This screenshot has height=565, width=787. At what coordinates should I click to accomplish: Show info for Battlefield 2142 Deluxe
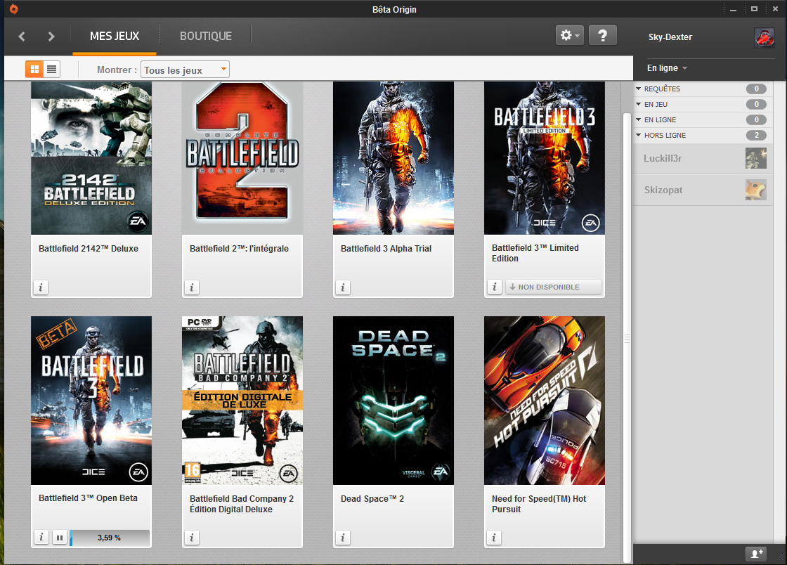click(x=41, y=287)
